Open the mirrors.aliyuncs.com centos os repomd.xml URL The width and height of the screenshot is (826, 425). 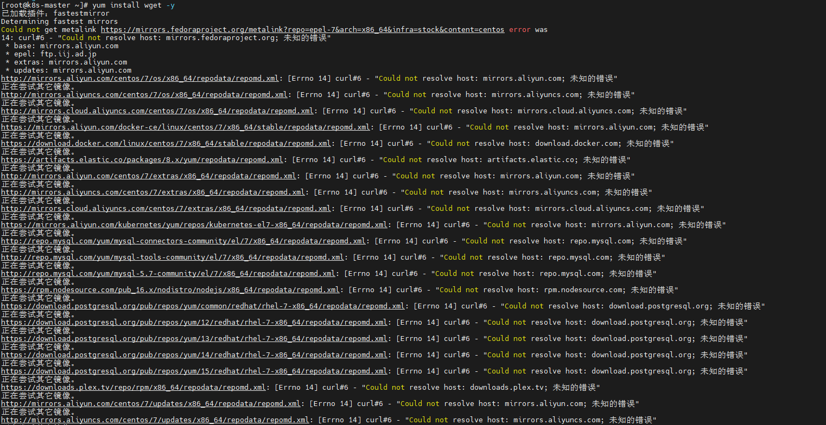click(x=144, y=94)
